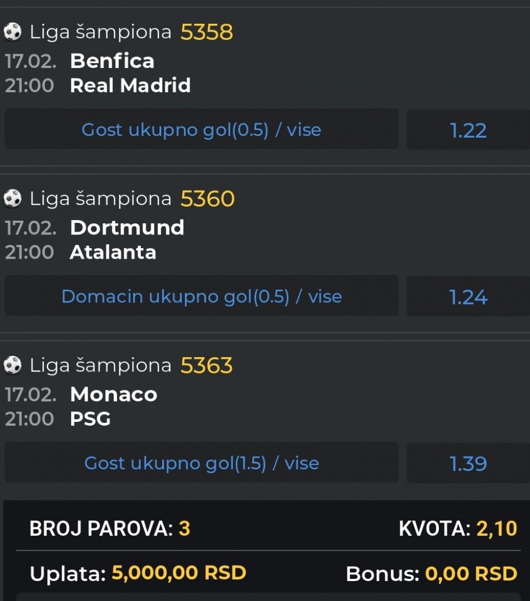Click the 1.22 odds box
The height and width of the screenshot is (601, 530).
[x=468, y=130]
